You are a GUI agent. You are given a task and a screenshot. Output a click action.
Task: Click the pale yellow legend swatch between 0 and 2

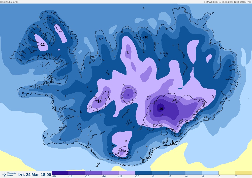[x=227, y=173]
